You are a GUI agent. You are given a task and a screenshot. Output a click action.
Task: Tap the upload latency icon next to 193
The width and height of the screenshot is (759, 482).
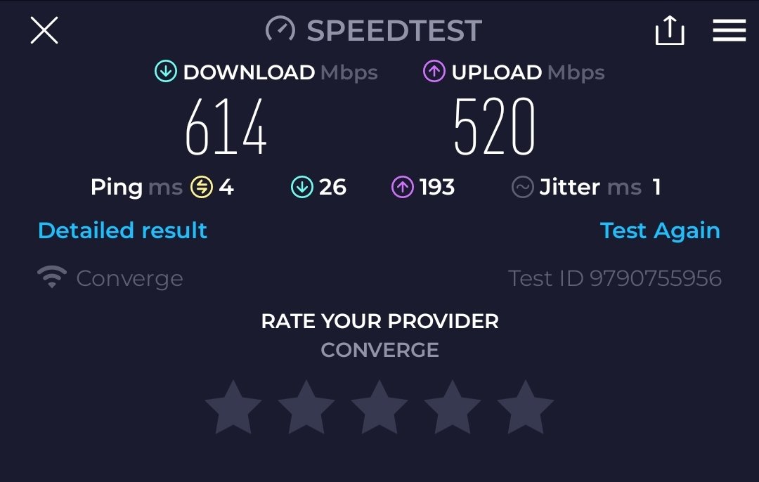tap(403, 187)
